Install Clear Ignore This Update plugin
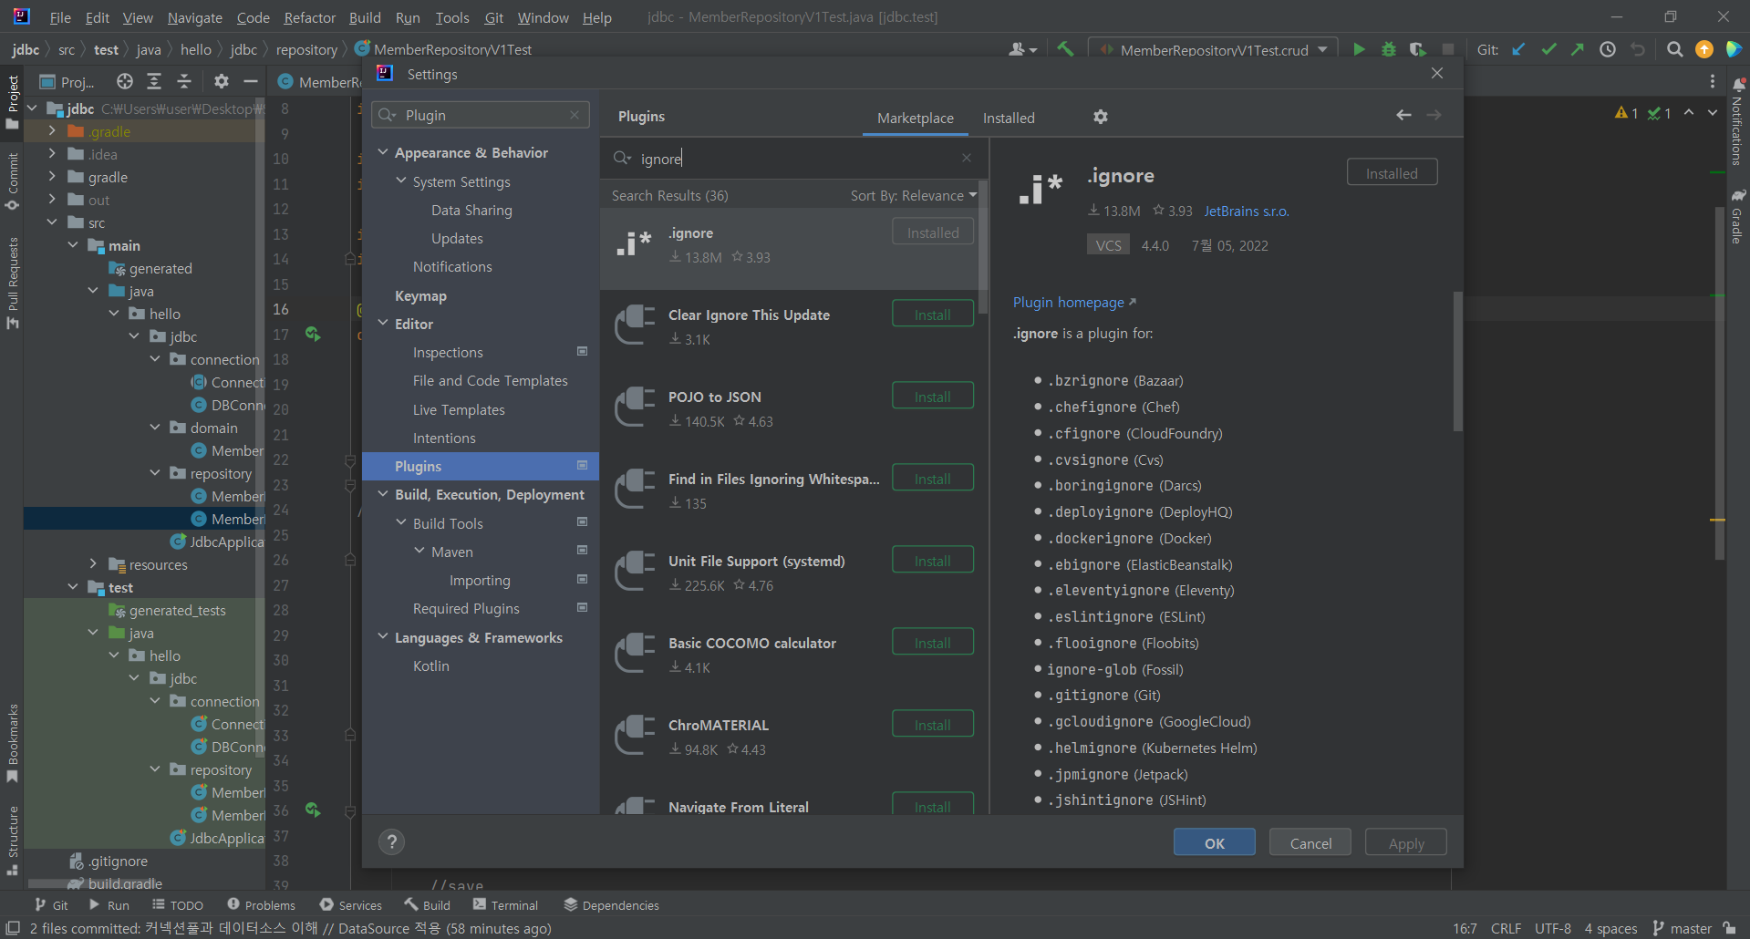This screenshot has height=939, width=1750. point(932,314)
